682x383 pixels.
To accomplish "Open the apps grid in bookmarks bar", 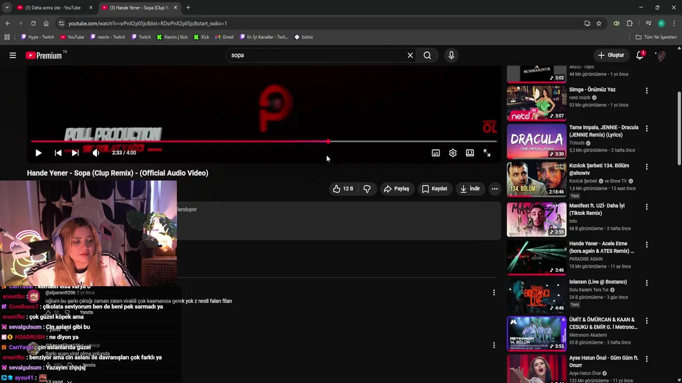I will coord(7,37).
